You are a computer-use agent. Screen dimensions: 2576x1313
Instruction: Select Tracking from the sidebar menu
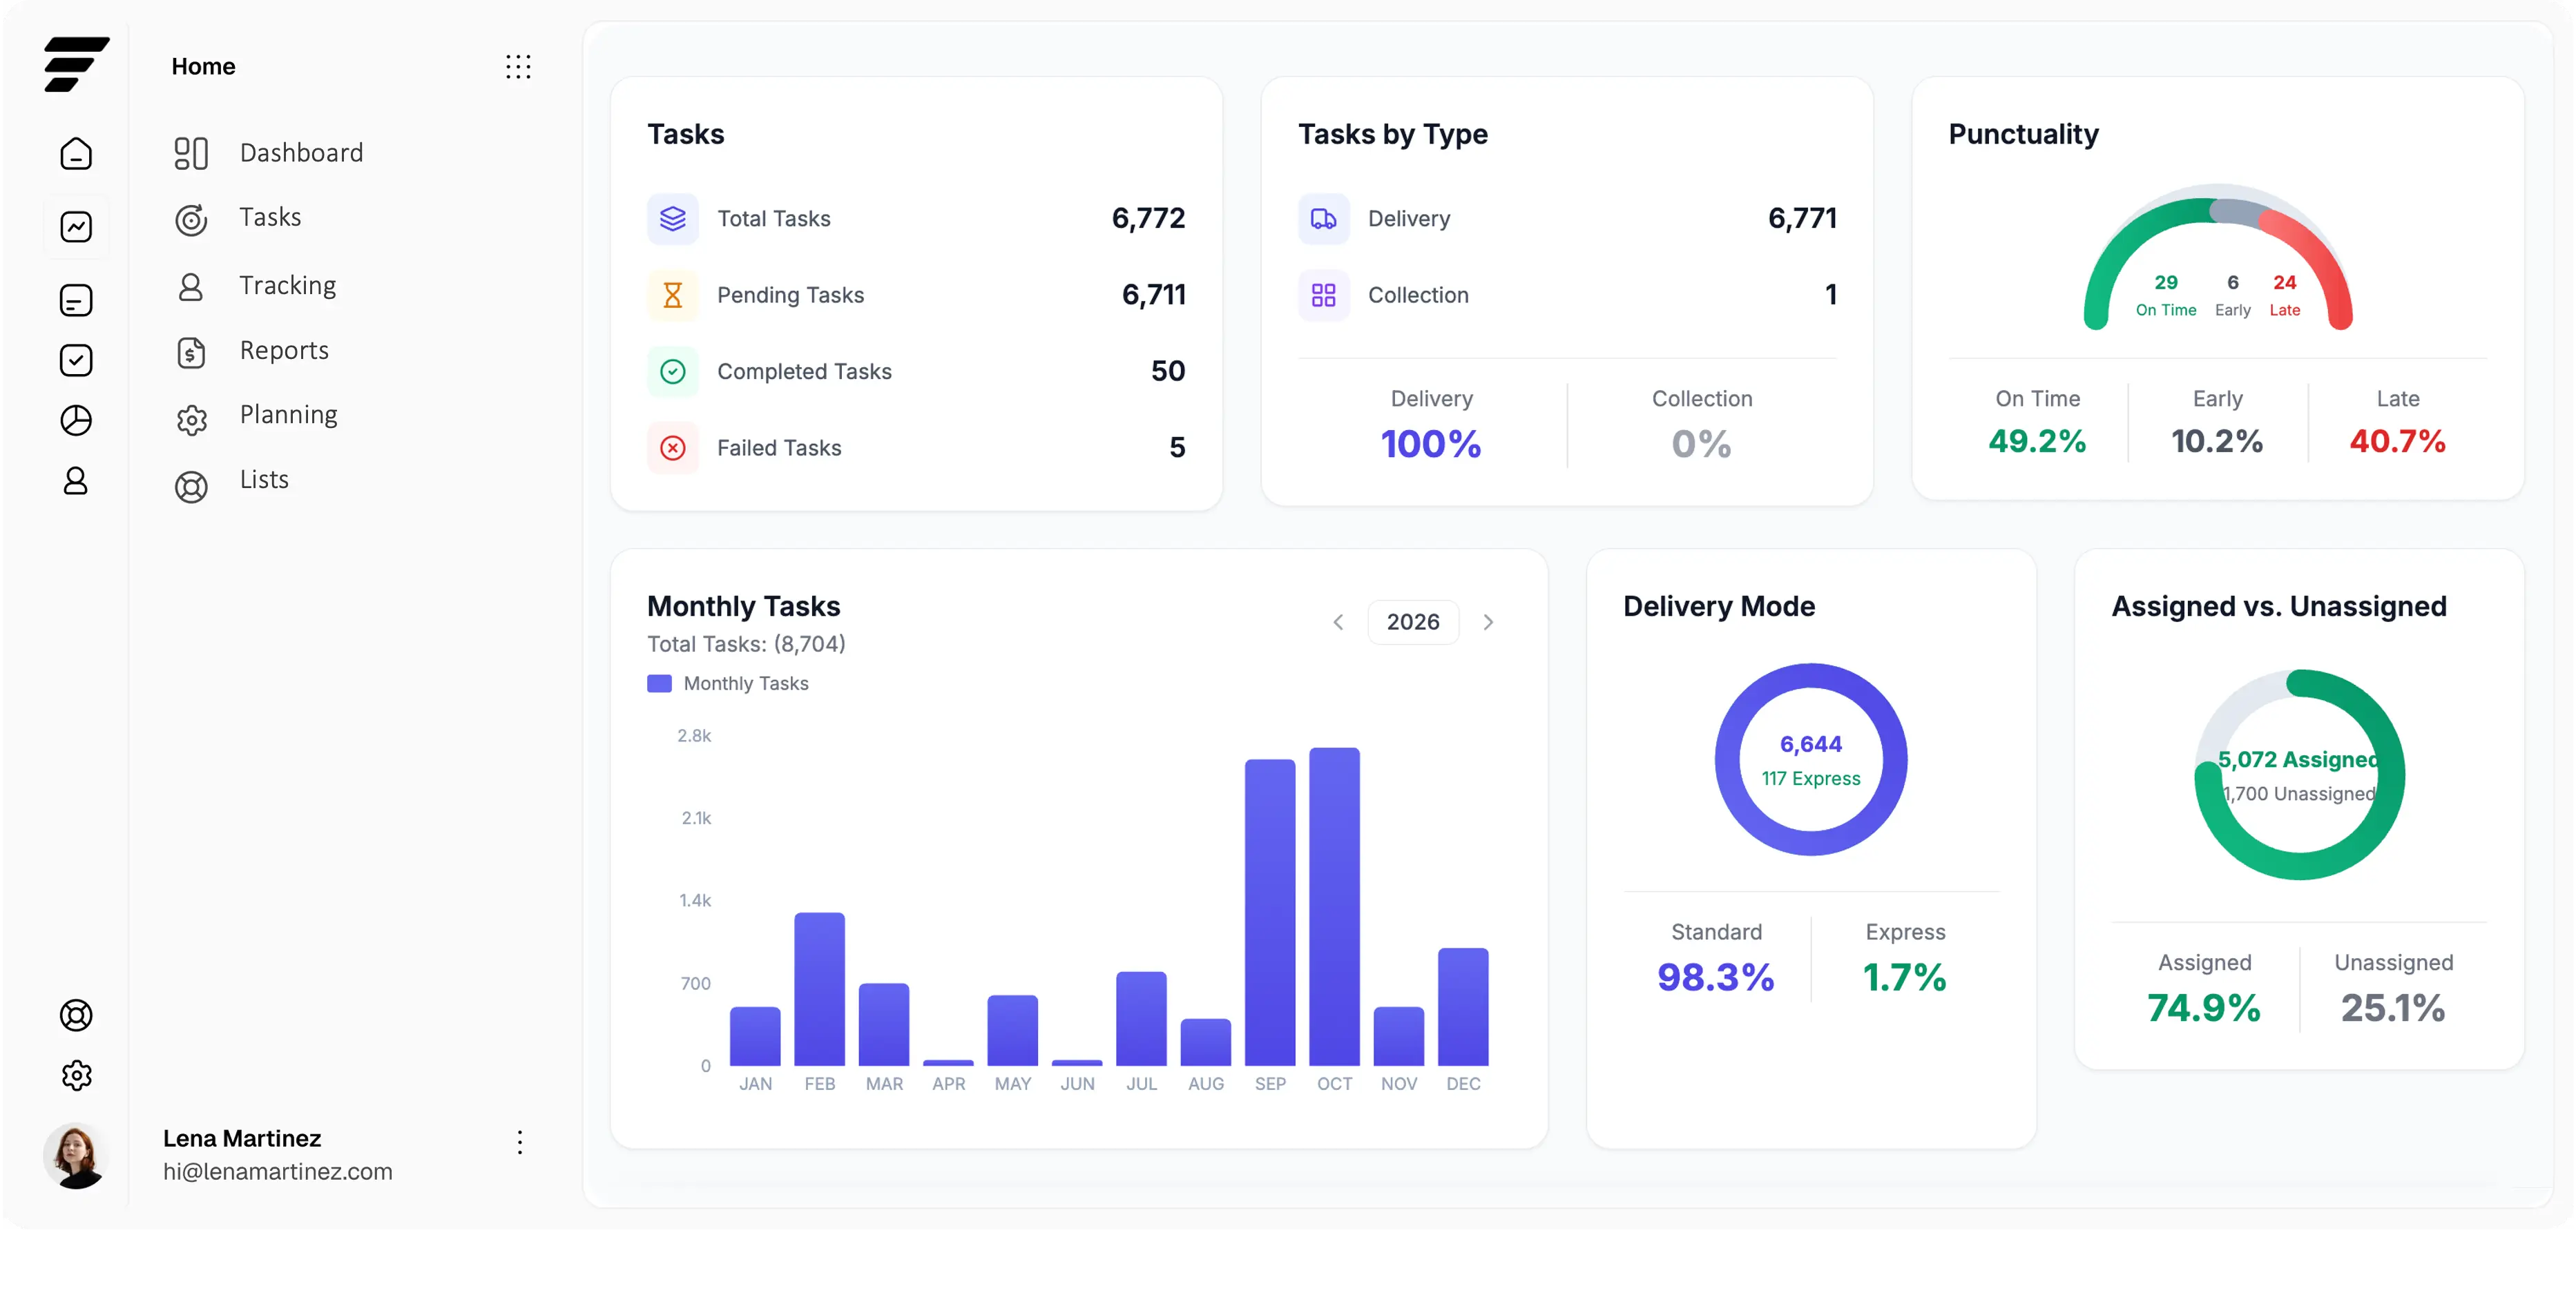287,285
